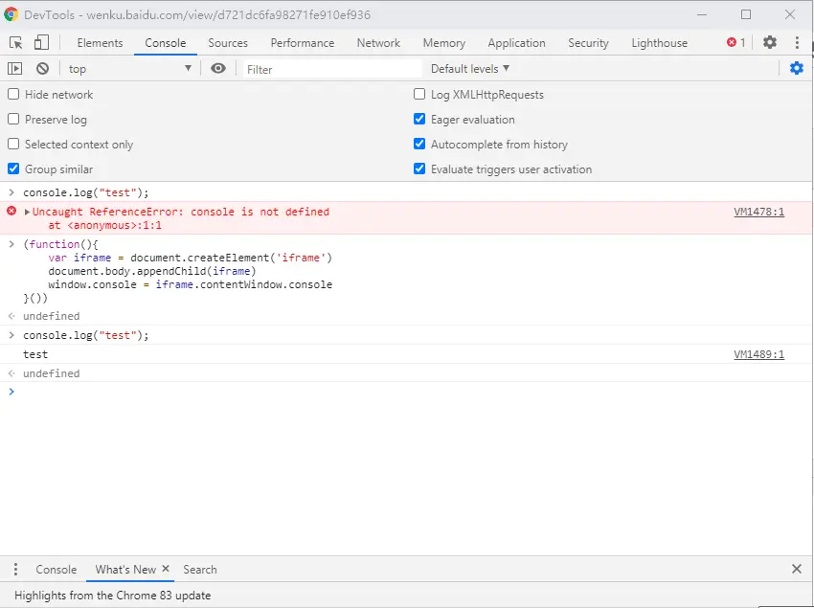Open console settings via blue gear icon

[x=796, y=68]
